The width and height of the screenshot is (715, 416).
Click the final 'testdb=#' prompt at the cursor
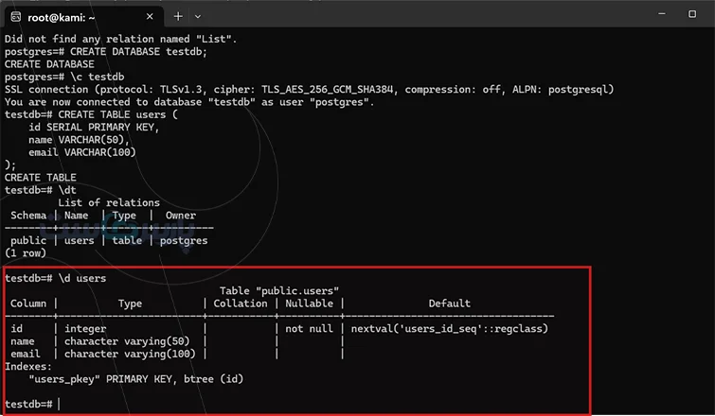[x=28, y=404]
